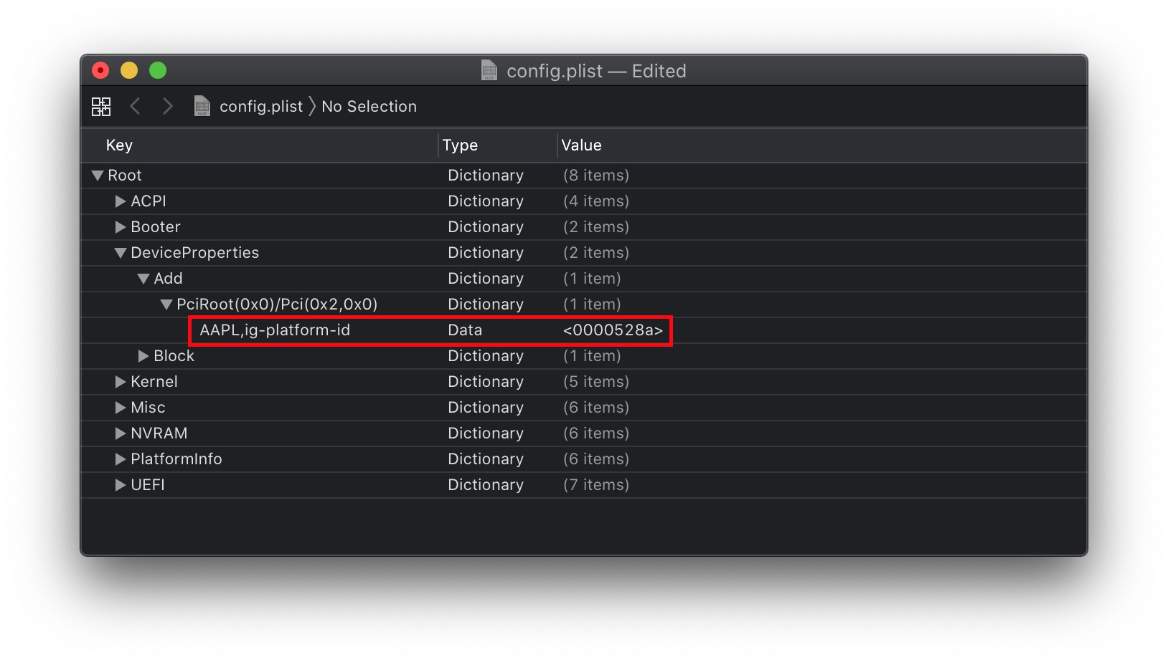Click the config.plist file icon in jump bar

[202, 106]
